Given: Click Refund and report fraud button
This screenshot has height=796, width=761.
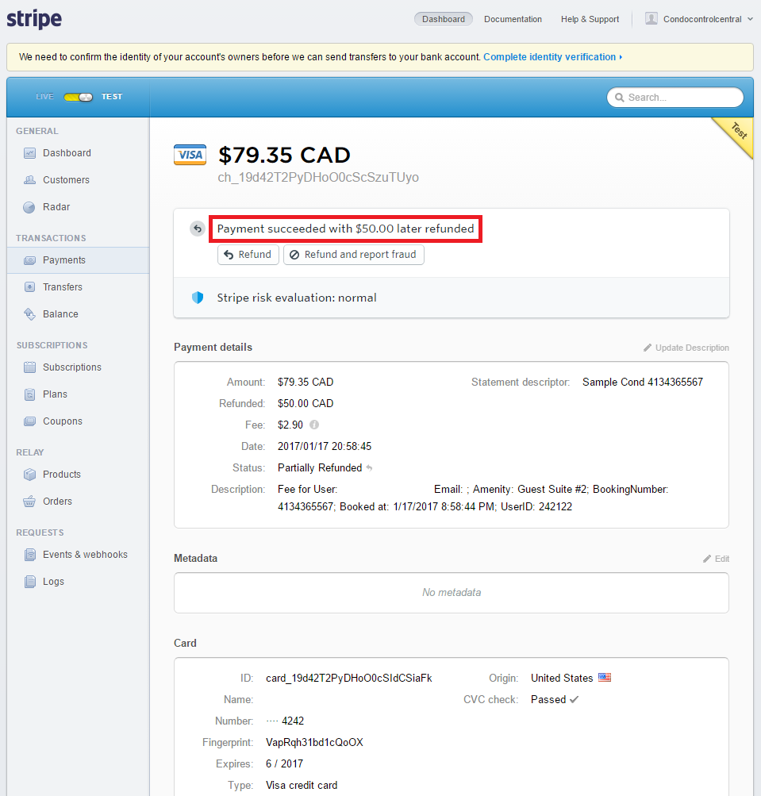Looking at the screenshot, I should tap(353, 255).
